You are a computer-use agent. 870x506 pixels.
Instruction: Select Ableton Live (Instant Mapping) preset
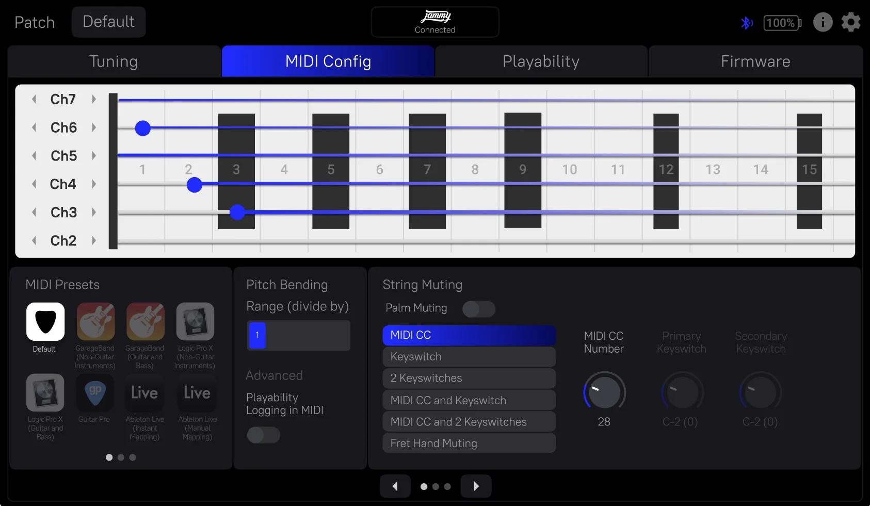pos(145,393)
